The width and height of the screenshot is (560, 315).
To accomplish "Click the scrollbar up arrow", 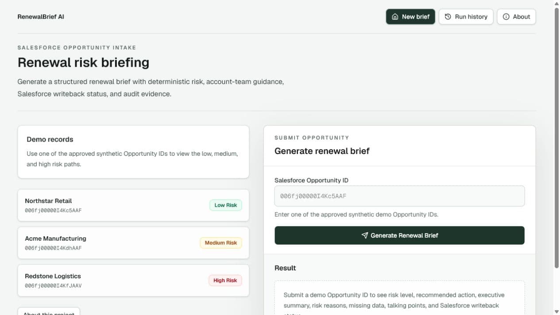I will [556, 4].
